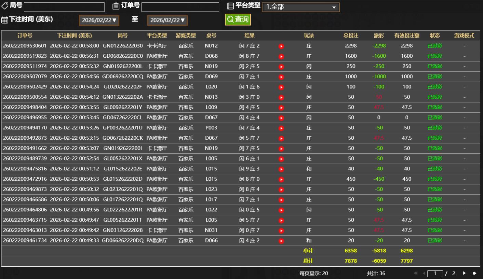This screenshot has width=483, height=279.
Task: Click the green 查询 button
Action: pos(238,19)
